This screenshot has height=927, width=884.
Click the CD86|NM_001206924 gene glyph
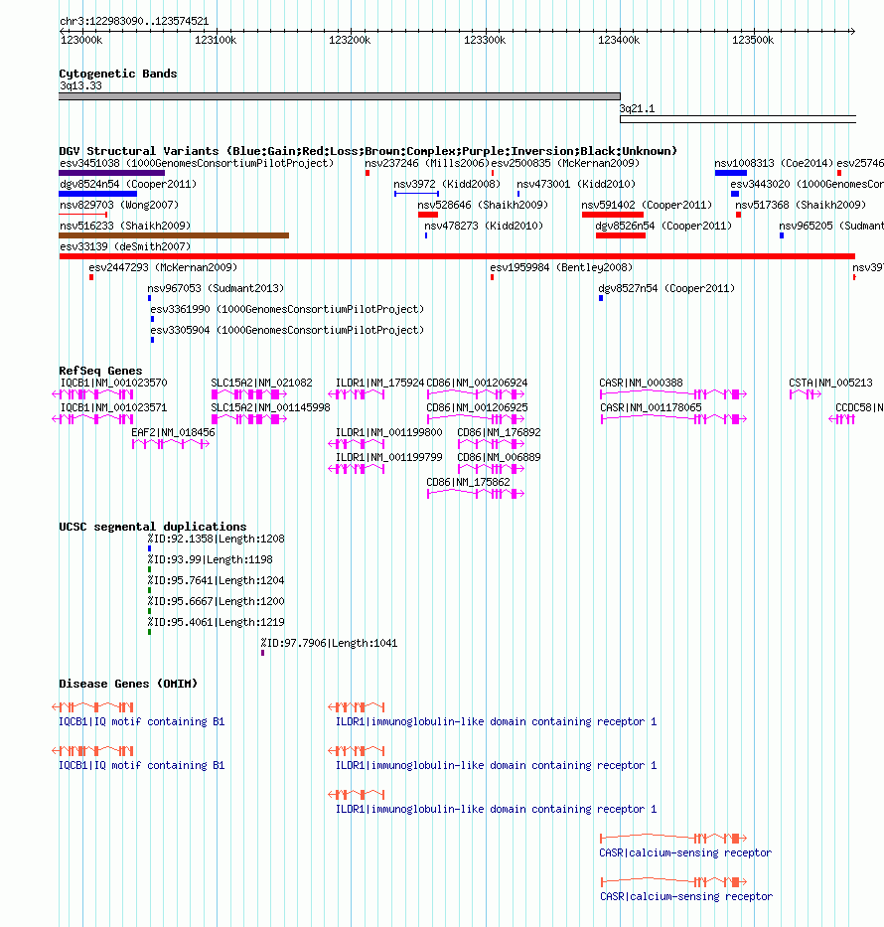476,394
